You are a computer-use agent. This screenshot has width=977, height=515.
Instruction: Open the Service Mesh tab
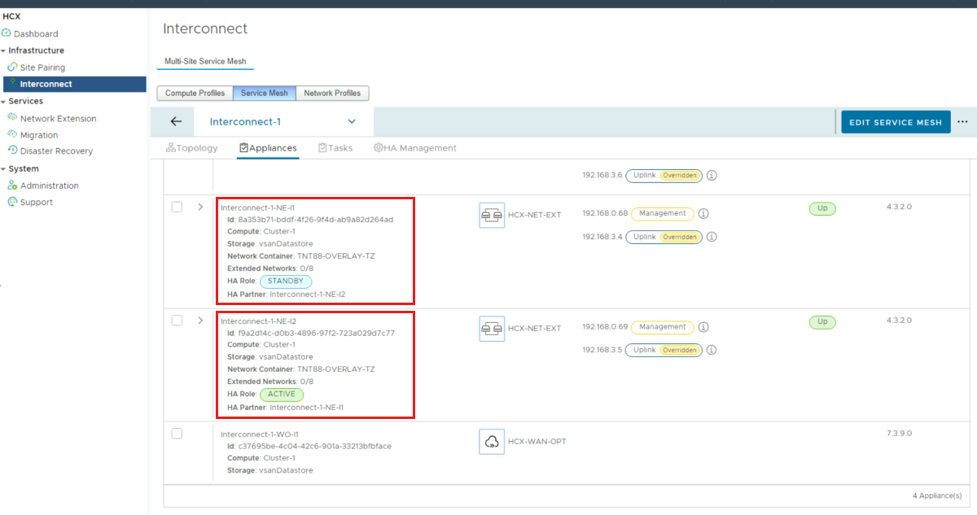[265, 94]
